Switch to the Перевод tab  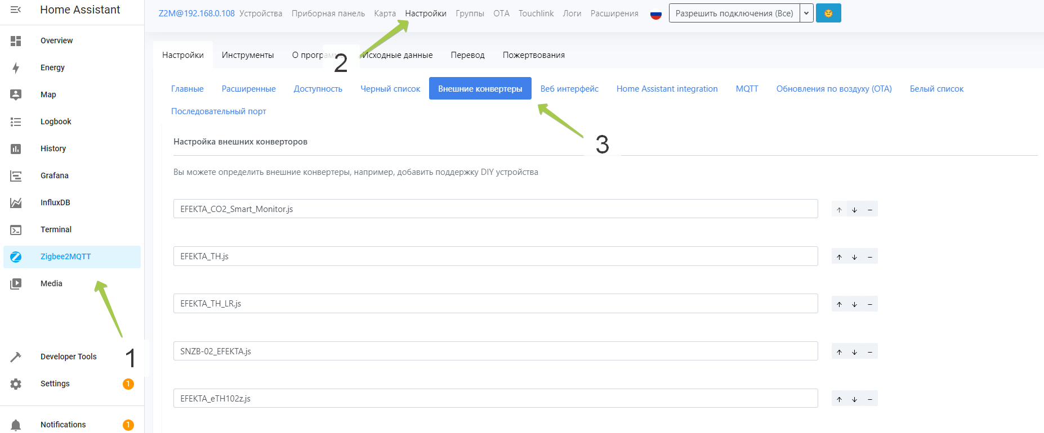(x=467, y=55)
